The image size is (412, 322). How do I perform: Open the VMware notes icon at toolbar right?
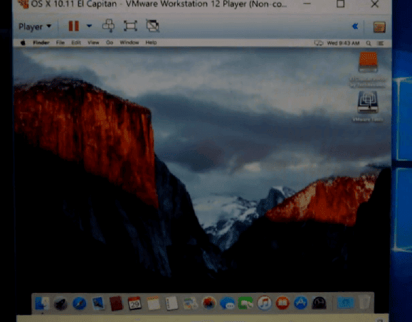[379, 27]
